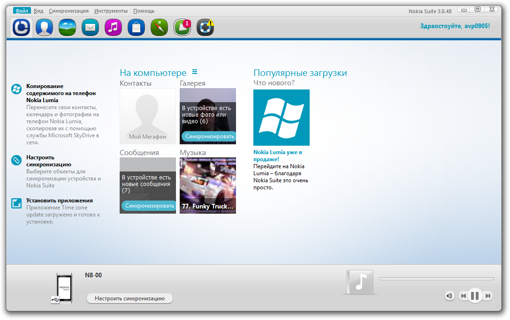Open the Инструменты menu
Screen dimensions: 510x320
111,11
